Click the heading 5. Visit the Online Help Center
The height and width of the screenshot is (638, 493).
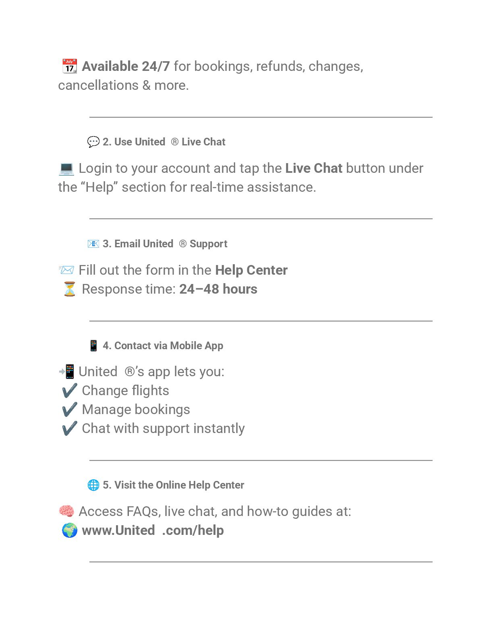click(x=173, y=485)
